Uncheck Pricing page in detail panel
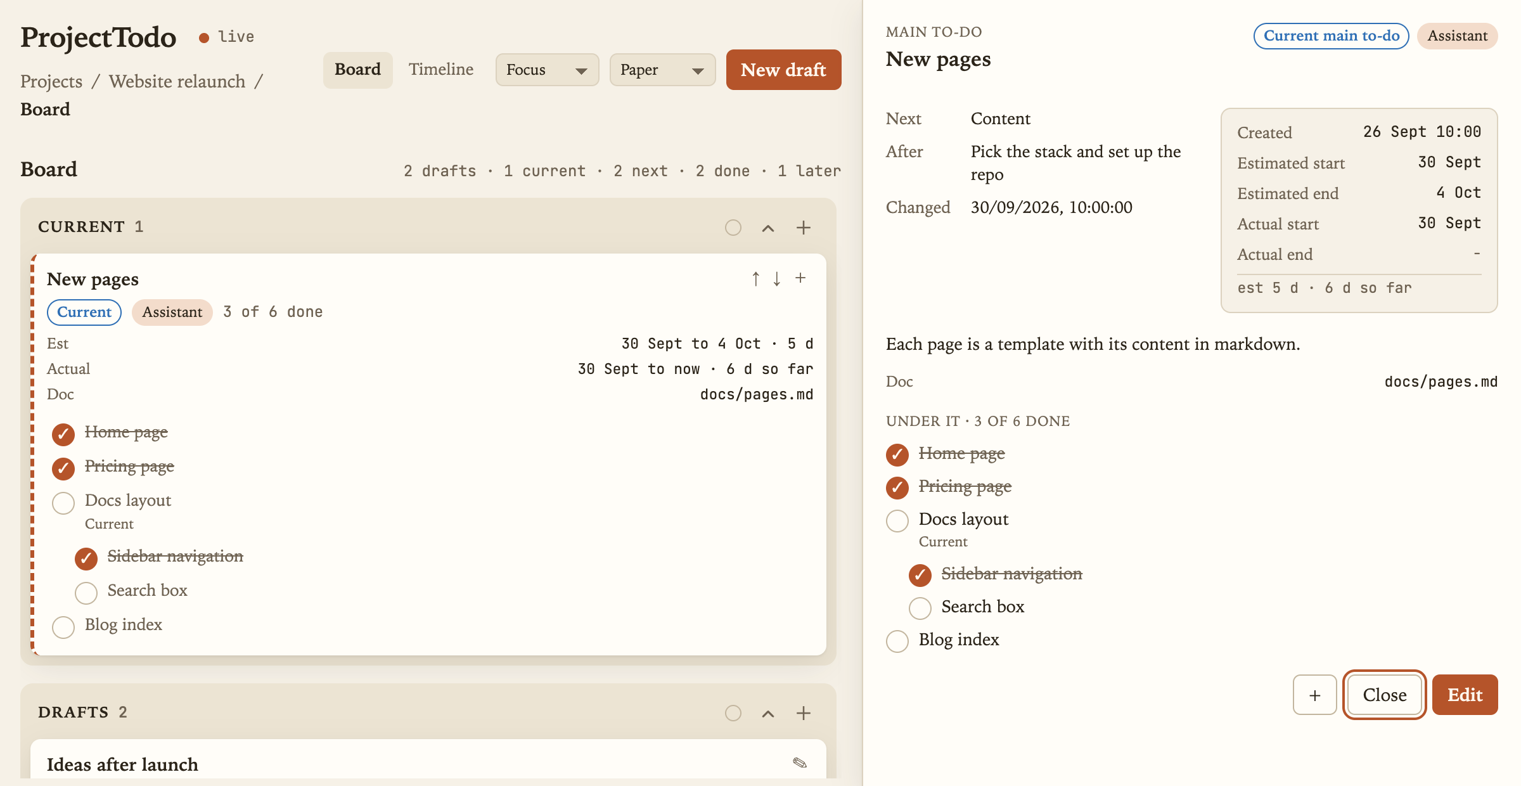 (x=897, y=487)
